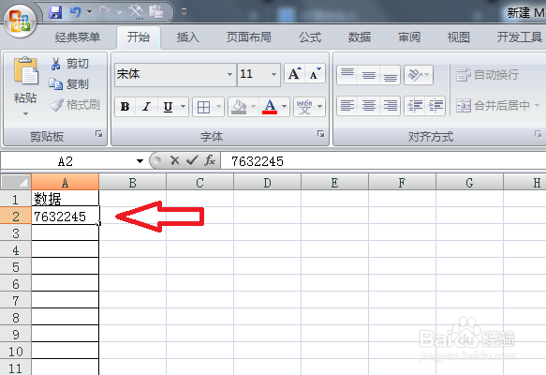546x375 pixels.
Task: Set bottom vertical alignment
Action: (x=390, y=74)
